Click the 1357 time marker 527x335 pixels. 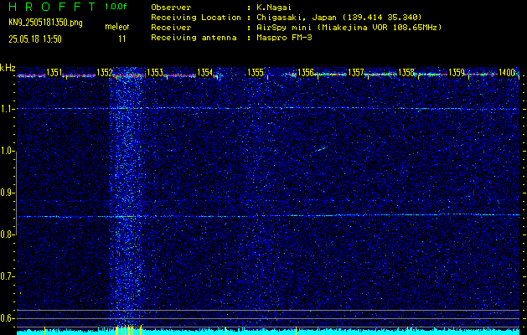[x=356, y=73]
